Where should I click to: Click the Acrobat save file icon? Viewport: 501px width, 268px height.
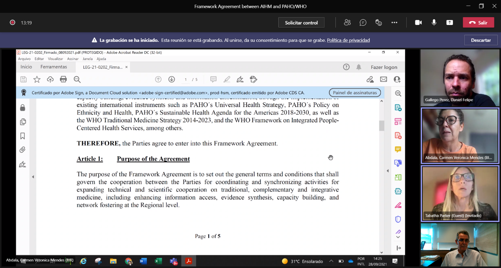coord(23,79)
